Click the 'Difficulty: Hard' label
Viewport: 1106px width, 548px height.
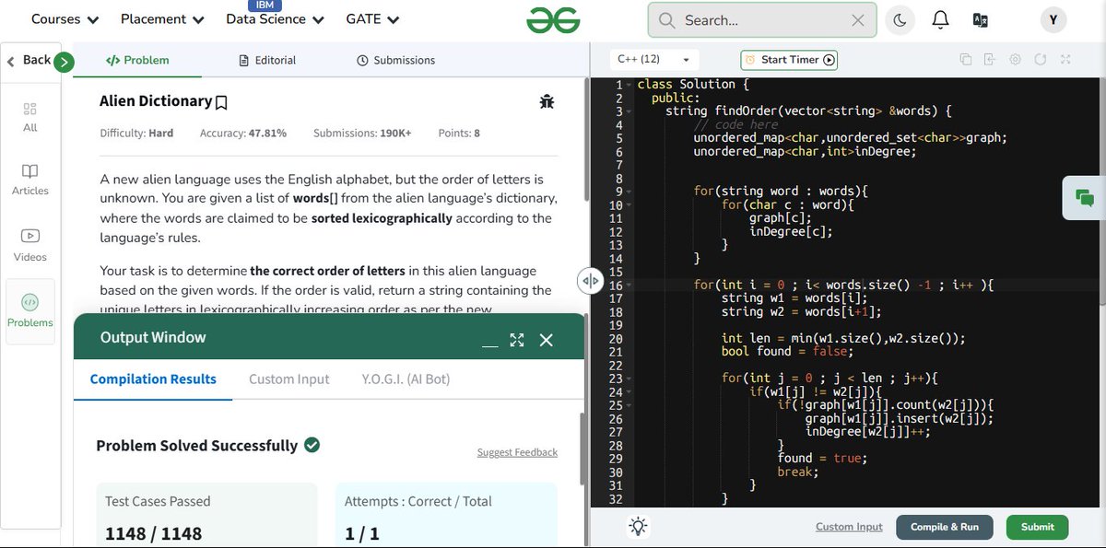tap(136, 134)
